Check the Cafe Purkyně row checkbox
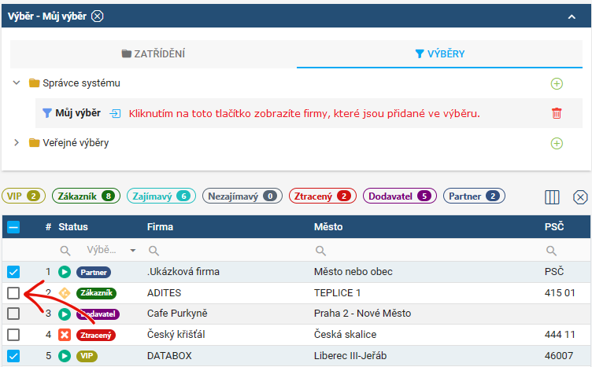 point(13,314)
